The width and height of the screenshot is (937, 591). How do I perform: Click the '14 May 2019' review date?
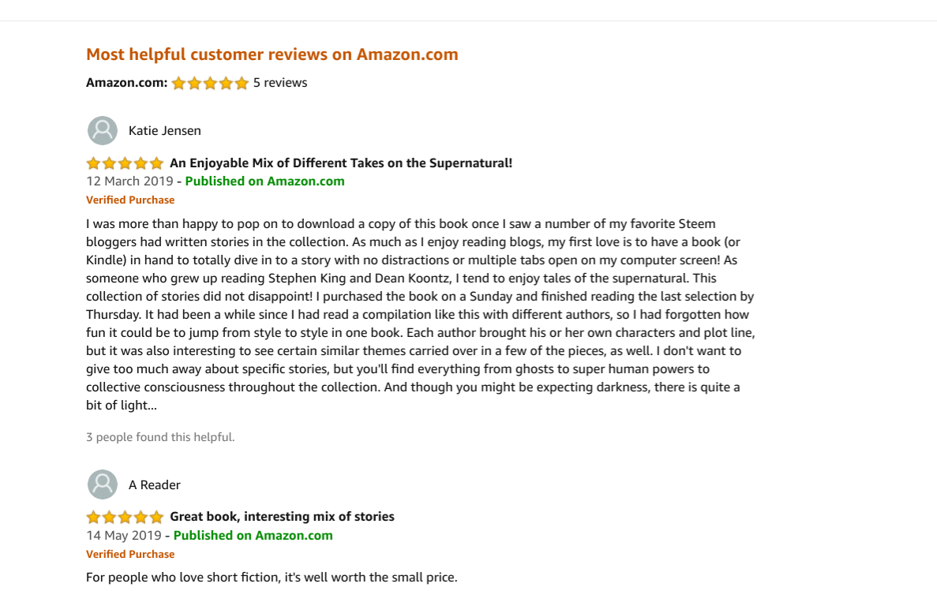124,535
